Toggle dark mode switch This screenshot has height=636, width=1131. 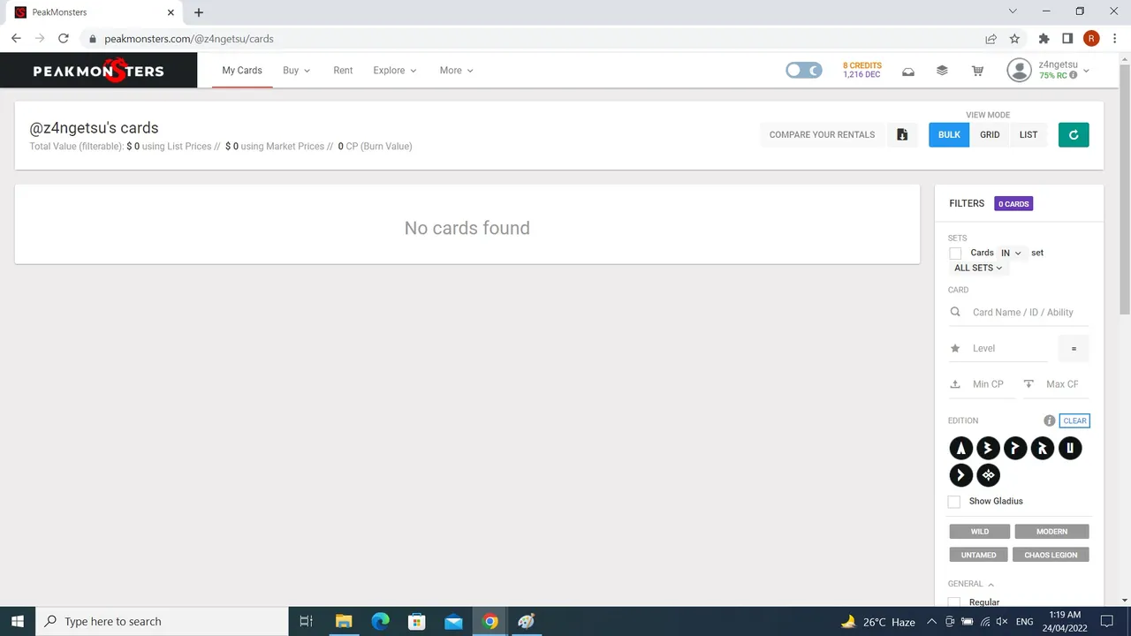tap(804, 71)
